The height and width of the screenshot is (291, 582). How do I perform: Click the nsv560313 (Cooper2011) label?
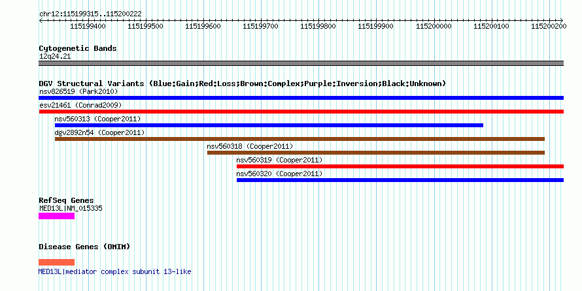pyautogui.click(x=97, y=119)
